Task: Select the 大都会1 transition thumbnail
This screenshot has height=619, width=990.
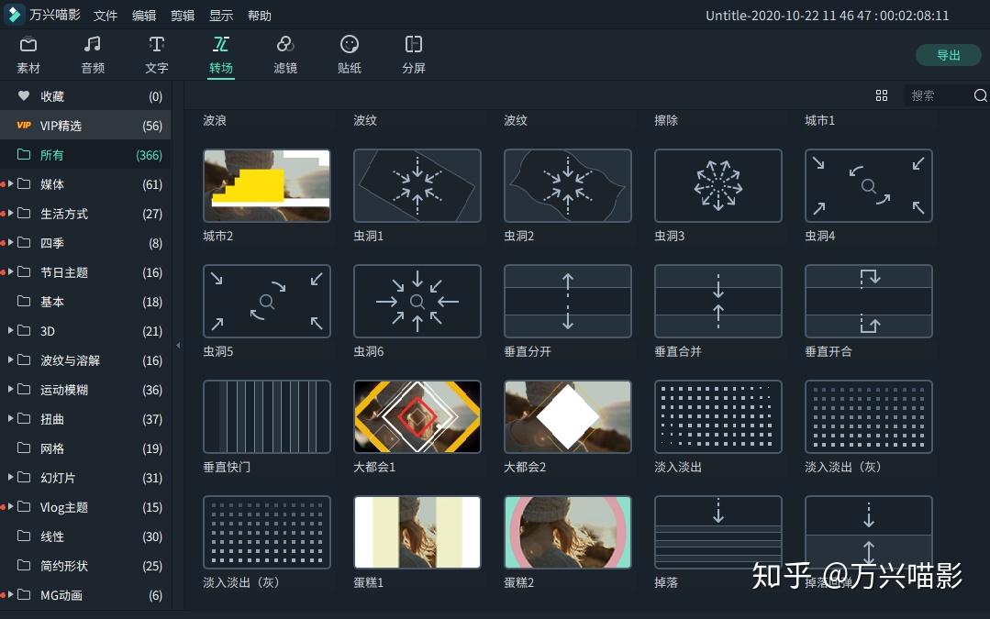Action: click(417, 416)
